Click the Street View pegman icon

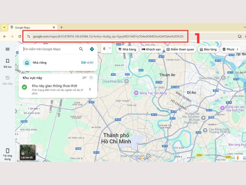click(x=238, y=158)
